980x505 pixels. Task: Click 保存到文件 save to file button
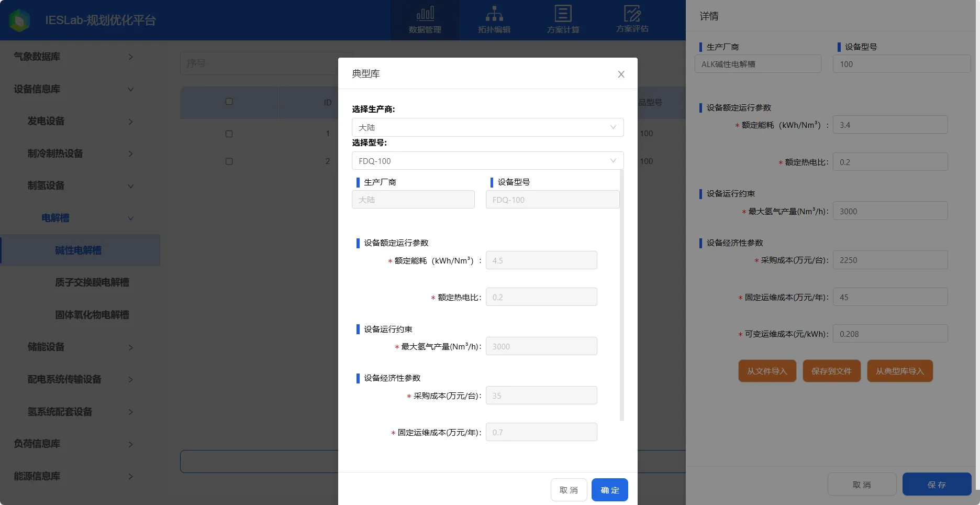point(831,371)
